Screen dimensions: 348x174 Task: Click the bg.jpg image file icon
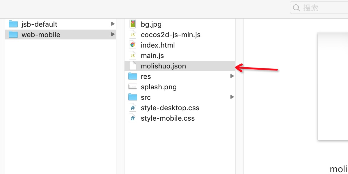pyautogui.click(x=133, y=24)
